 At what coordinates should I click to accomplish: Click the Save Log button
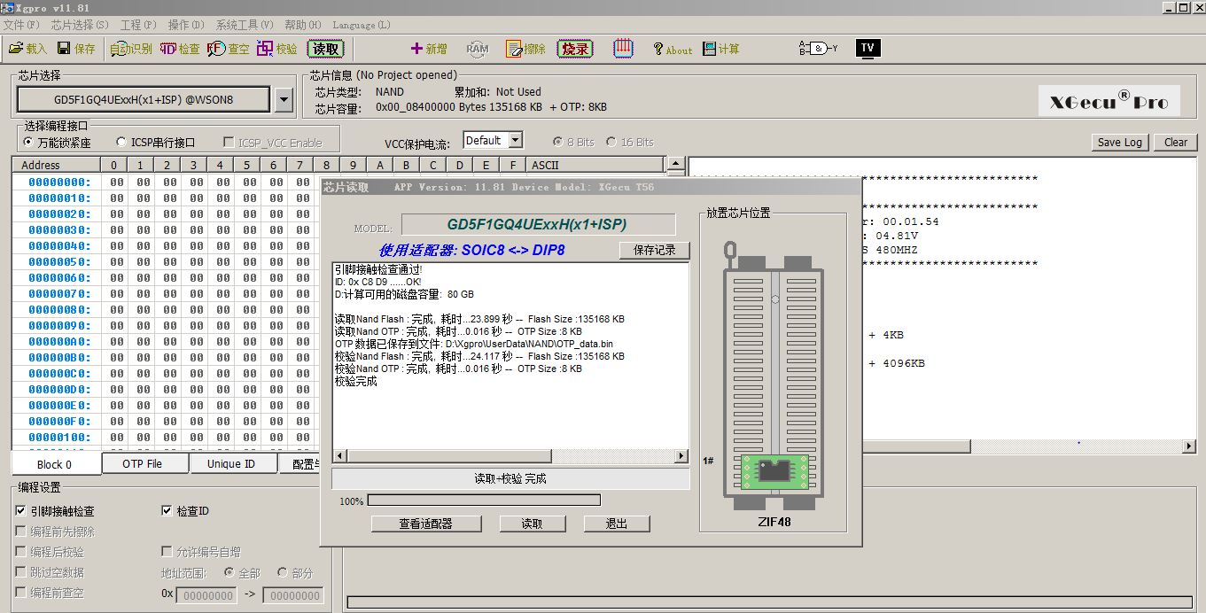(1120, 142)
